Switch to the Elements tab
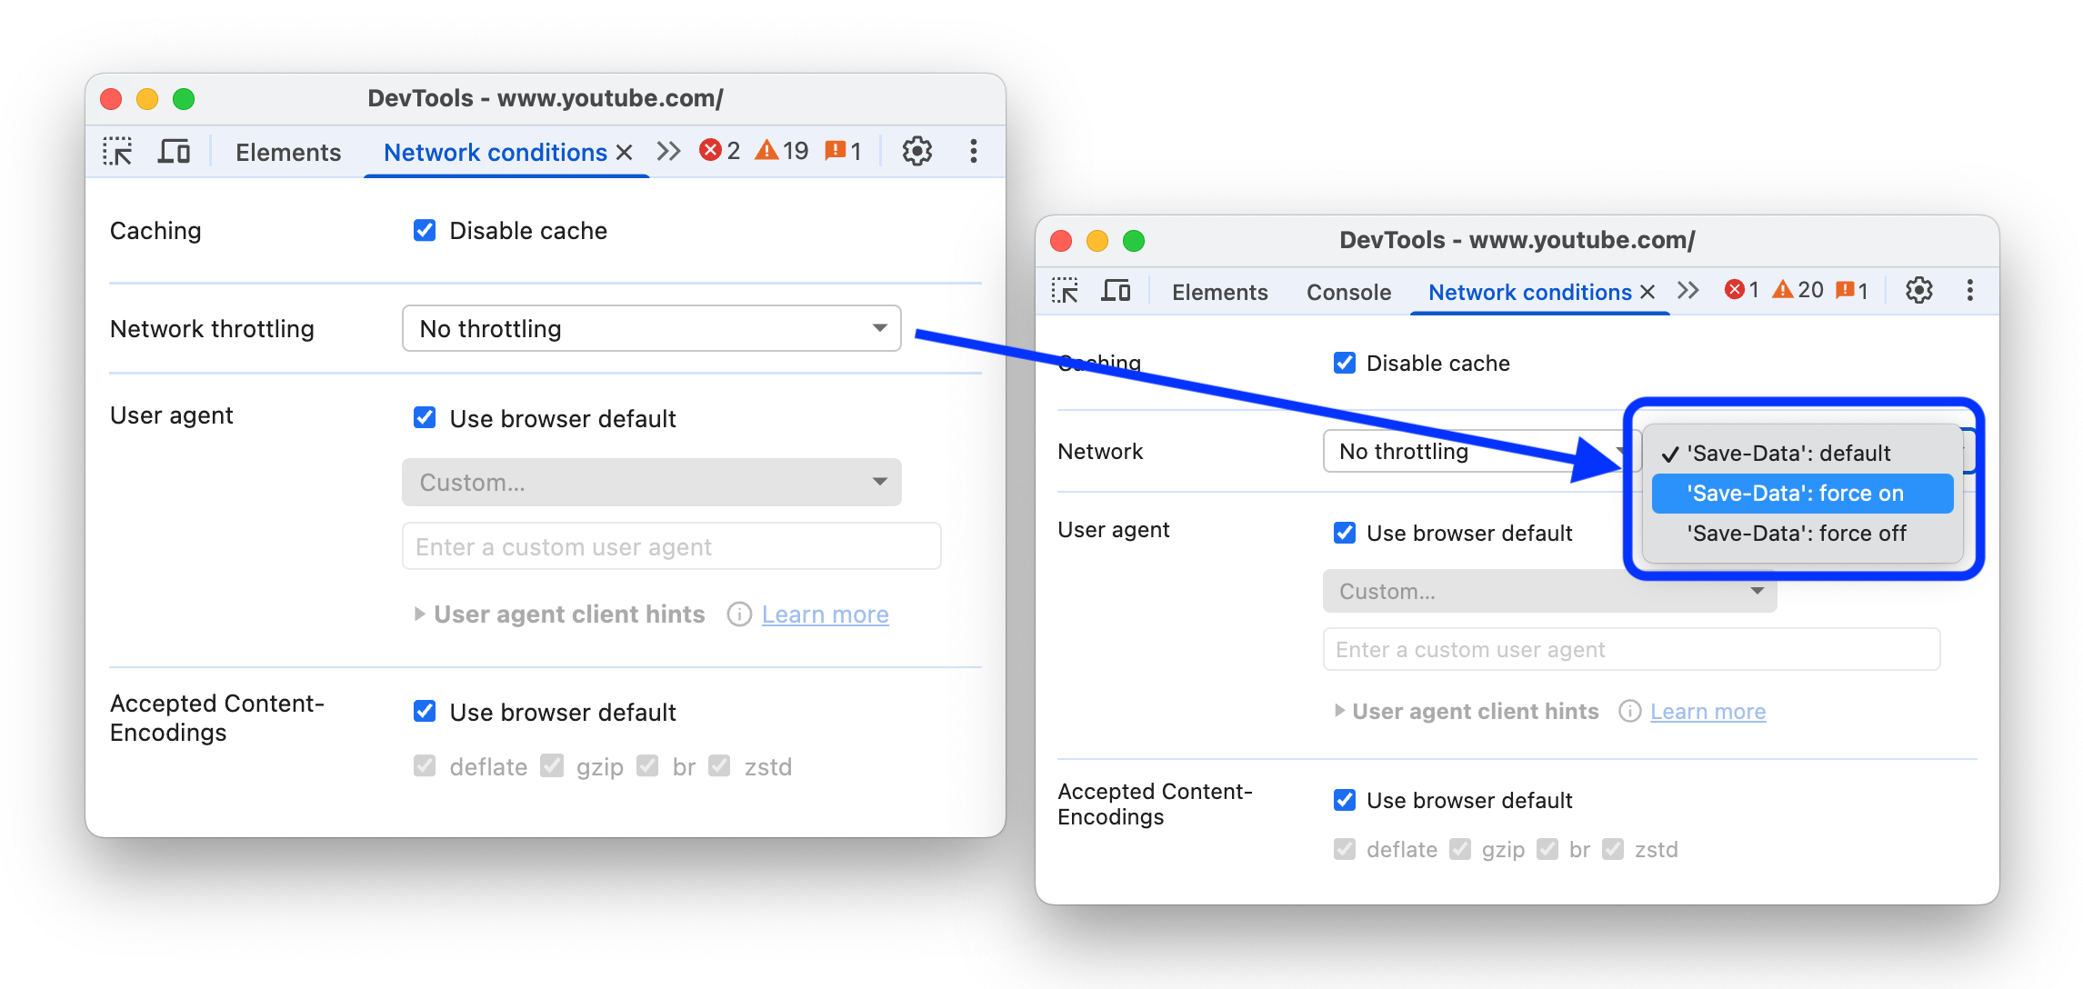The image size is (2083, 989). (x=287, y=152)
